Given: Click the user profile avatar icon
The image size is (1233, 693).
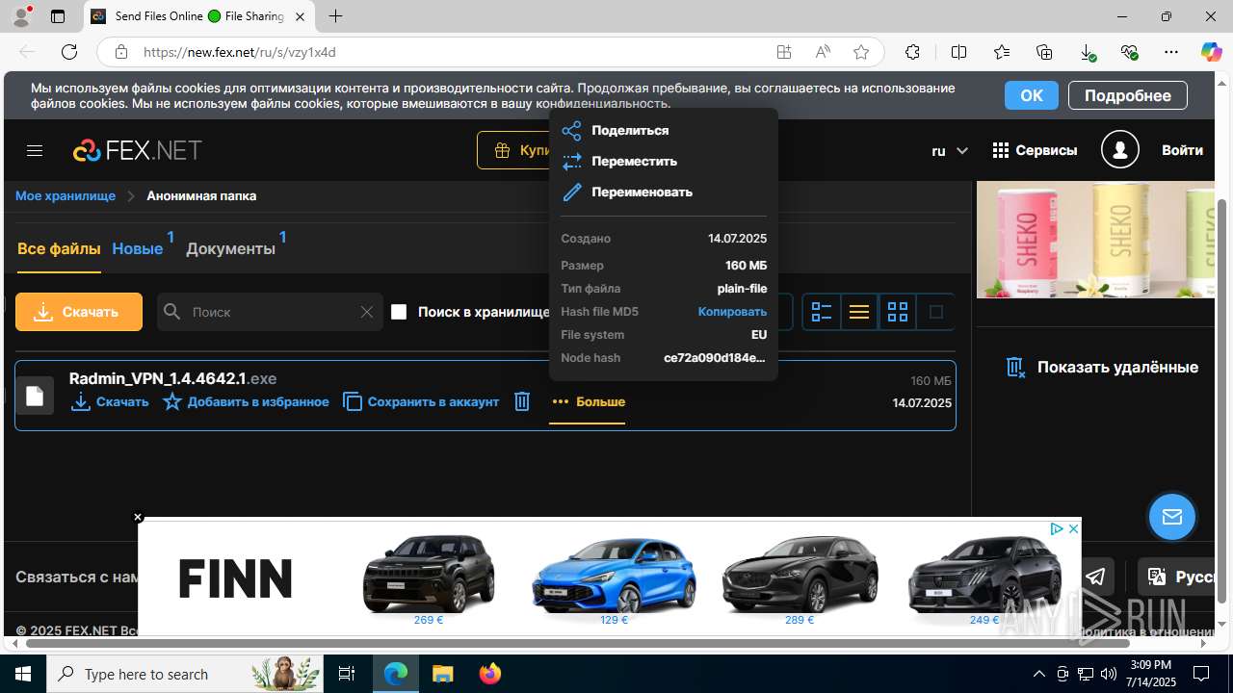Looking at the screenshot, I should [1120, 150].
